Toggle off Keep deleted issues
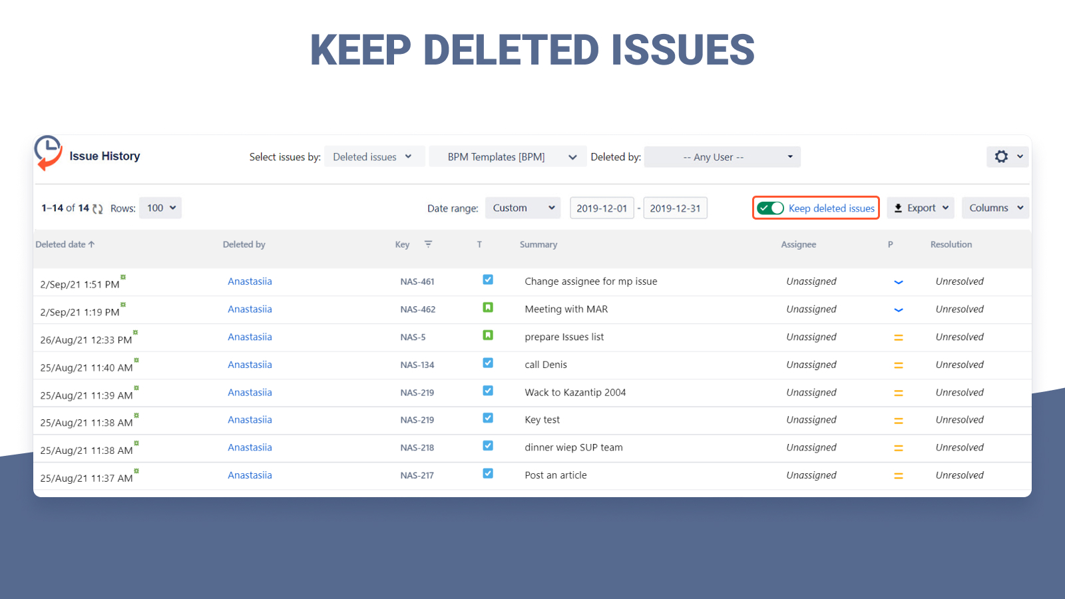This screenshot has height=599, width=1065. click(770, 208)
